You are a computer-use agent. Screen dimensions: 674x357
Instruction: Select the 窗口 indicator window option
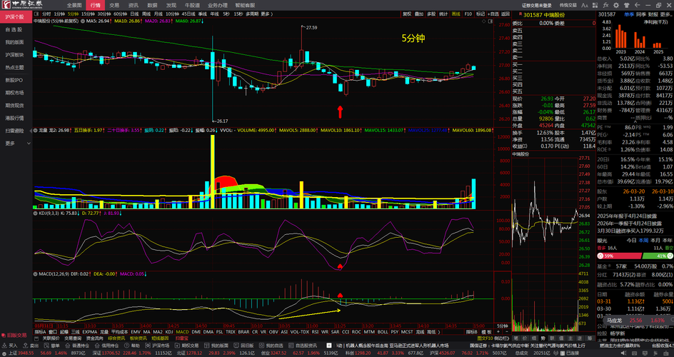[52, 332]
